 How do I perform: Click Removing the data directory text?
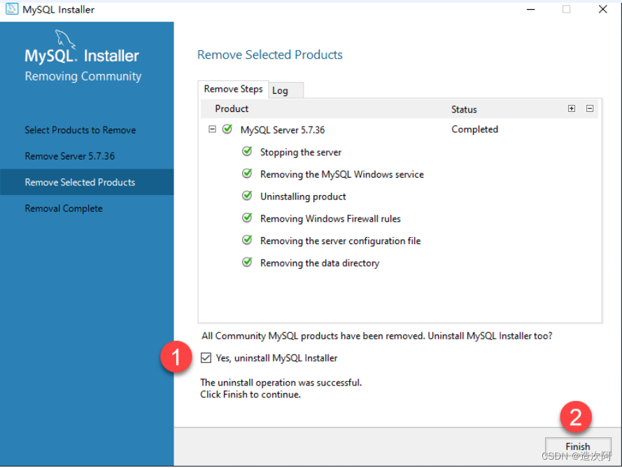[x=320, y=263]
